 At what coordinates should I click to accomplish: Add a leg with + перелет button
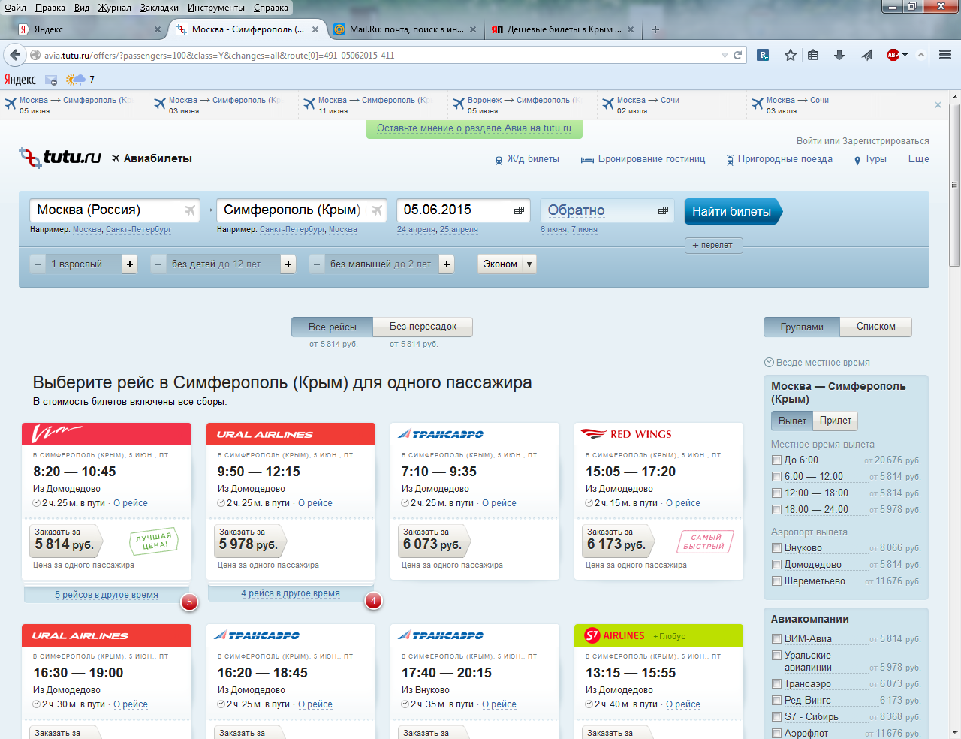point(713,245)
